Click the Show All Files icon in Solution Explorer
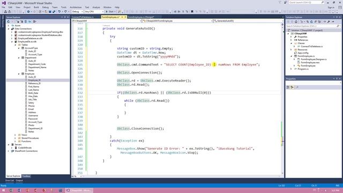Image resolution: width=343 pixels, height=193 pixels. (319, 21)
